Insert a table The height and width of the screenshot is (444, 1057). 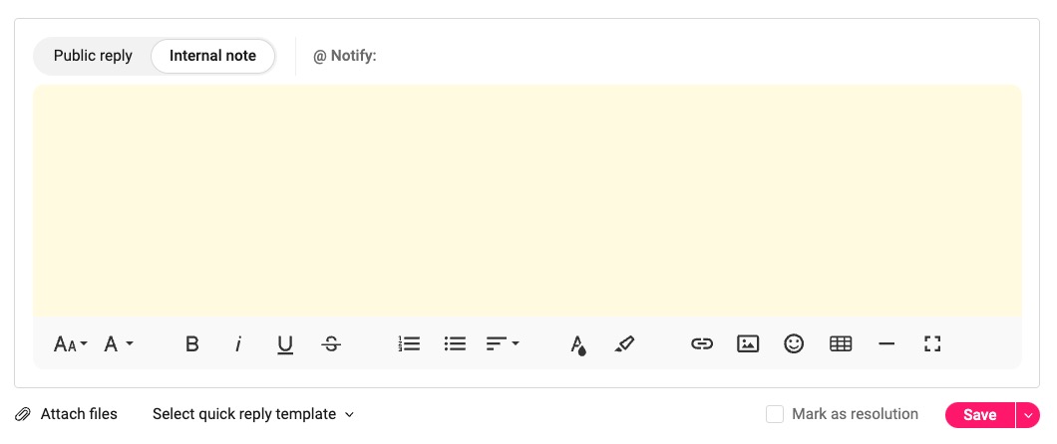(x=840, y=343)
